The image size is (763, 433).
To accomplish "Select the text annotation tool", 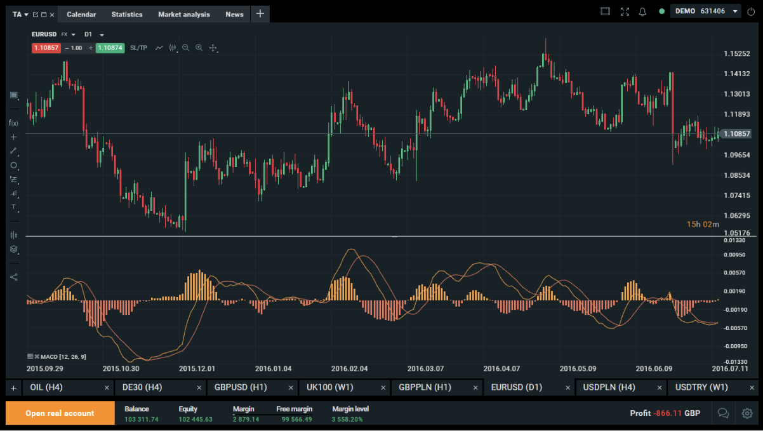I will 13,207.
